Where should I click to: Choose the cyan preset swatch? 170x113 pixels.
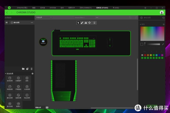(157, 55)
